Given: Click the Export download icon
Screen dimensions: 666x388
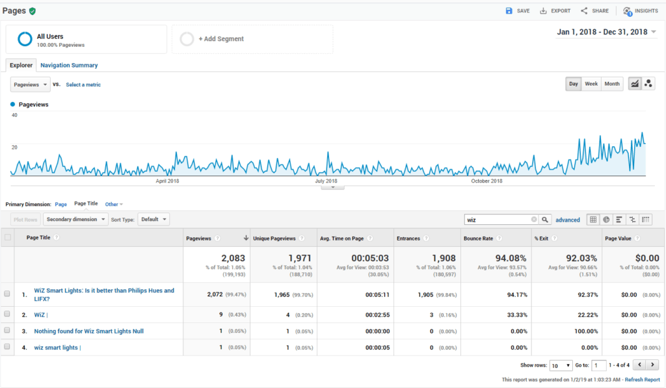Looking at the screenshot, I should [x=543, y=10].
